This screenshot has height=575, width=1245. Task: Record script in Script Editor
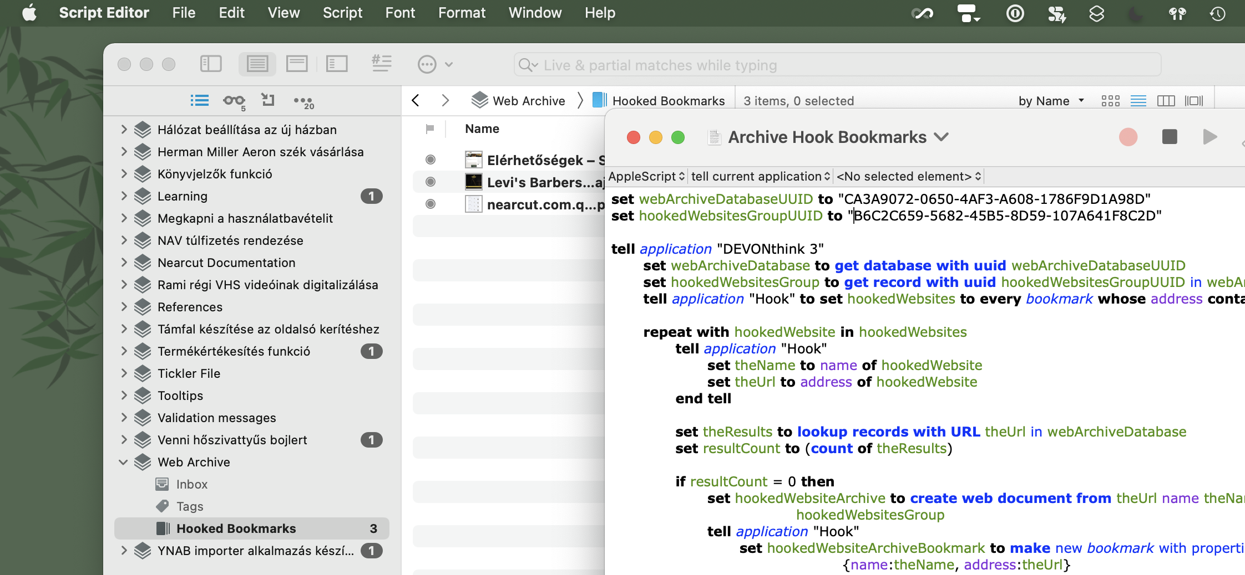(x=1128, y=137)
